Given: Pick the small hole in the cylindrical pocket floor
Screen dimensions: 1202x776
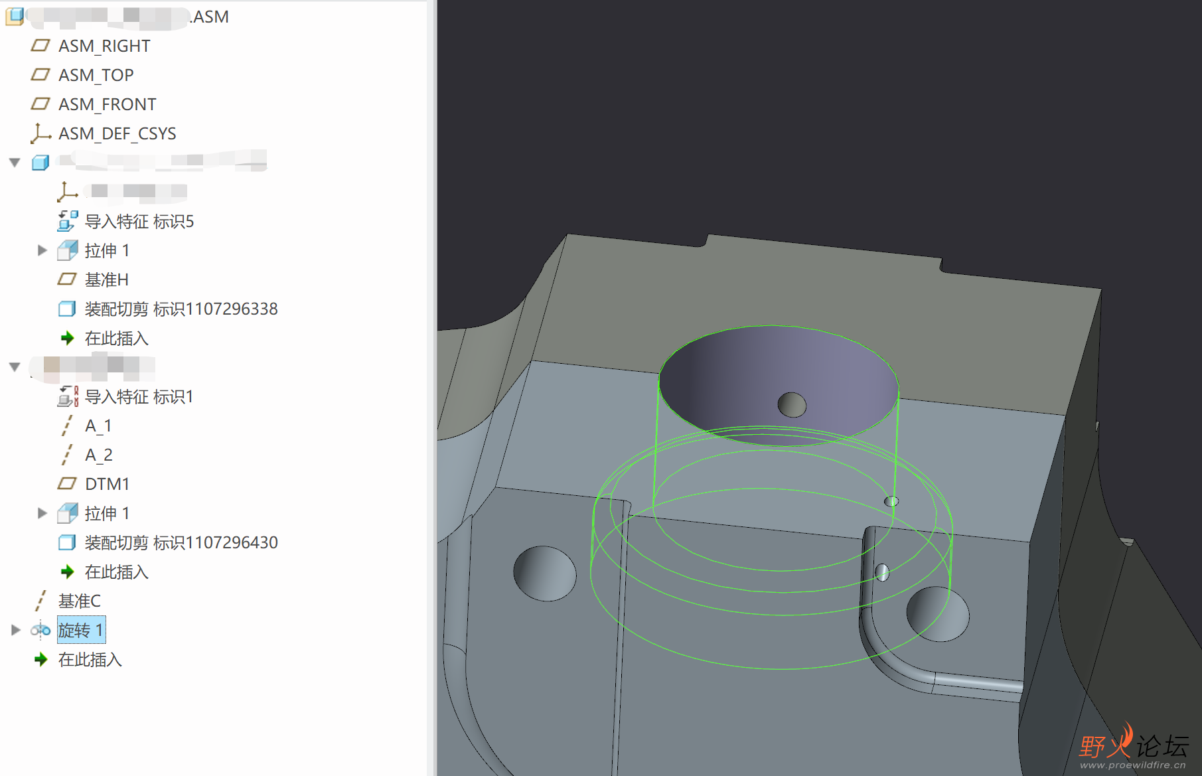Looking at the screenshot, I should pyautogui.click(x=792, y=404).
